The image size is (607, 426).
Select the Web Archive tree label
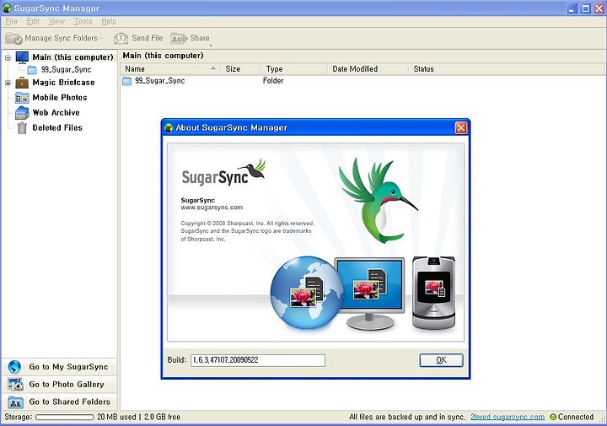tap(56, 113)
